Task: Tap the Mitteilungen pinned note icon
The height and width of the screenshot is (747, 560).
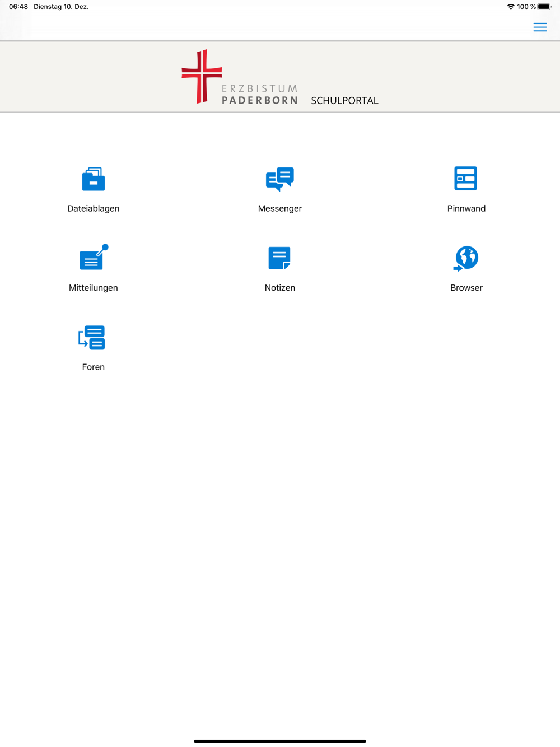Action: tap(93, 258)
